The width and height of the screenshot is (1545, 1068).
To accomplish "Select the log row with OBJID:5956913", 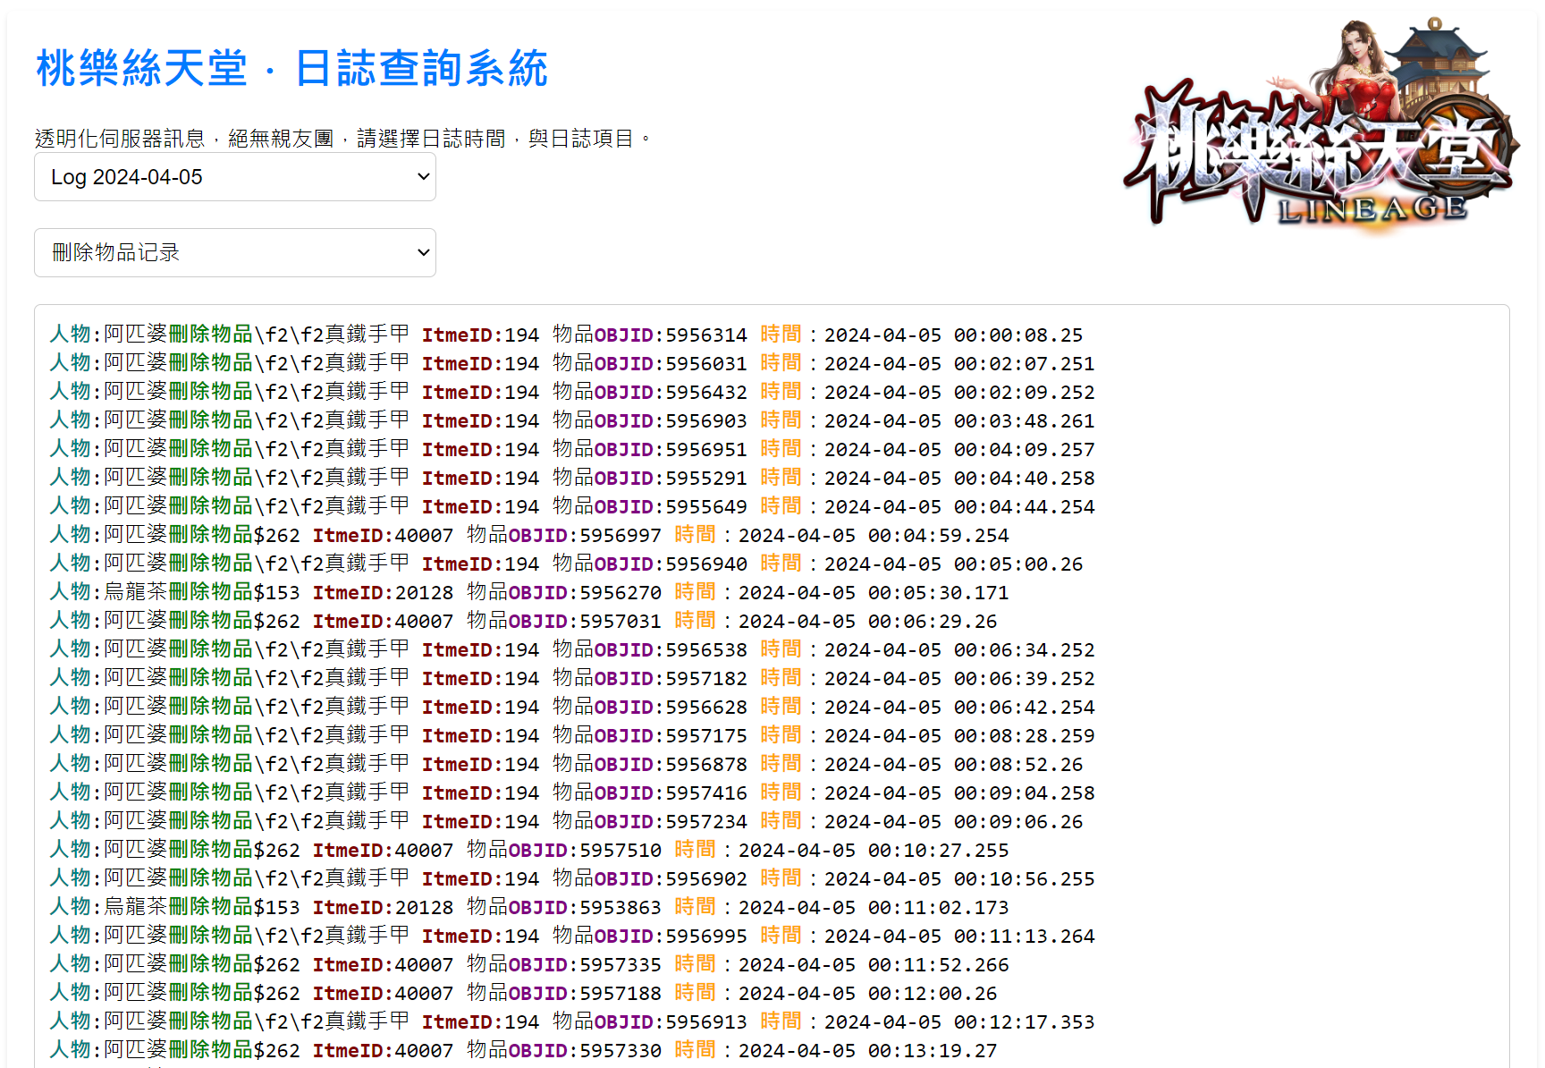I will point(572,1021).
